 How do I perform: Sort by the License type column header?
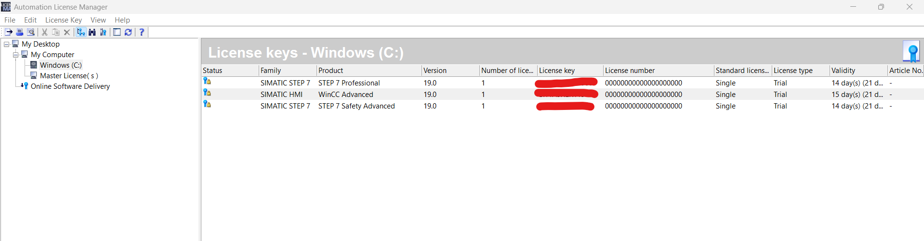[x=801, y=71]
